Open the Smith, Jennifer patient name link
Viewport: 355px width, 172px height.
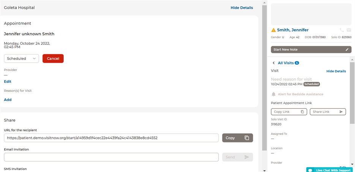tap(293, 30)
